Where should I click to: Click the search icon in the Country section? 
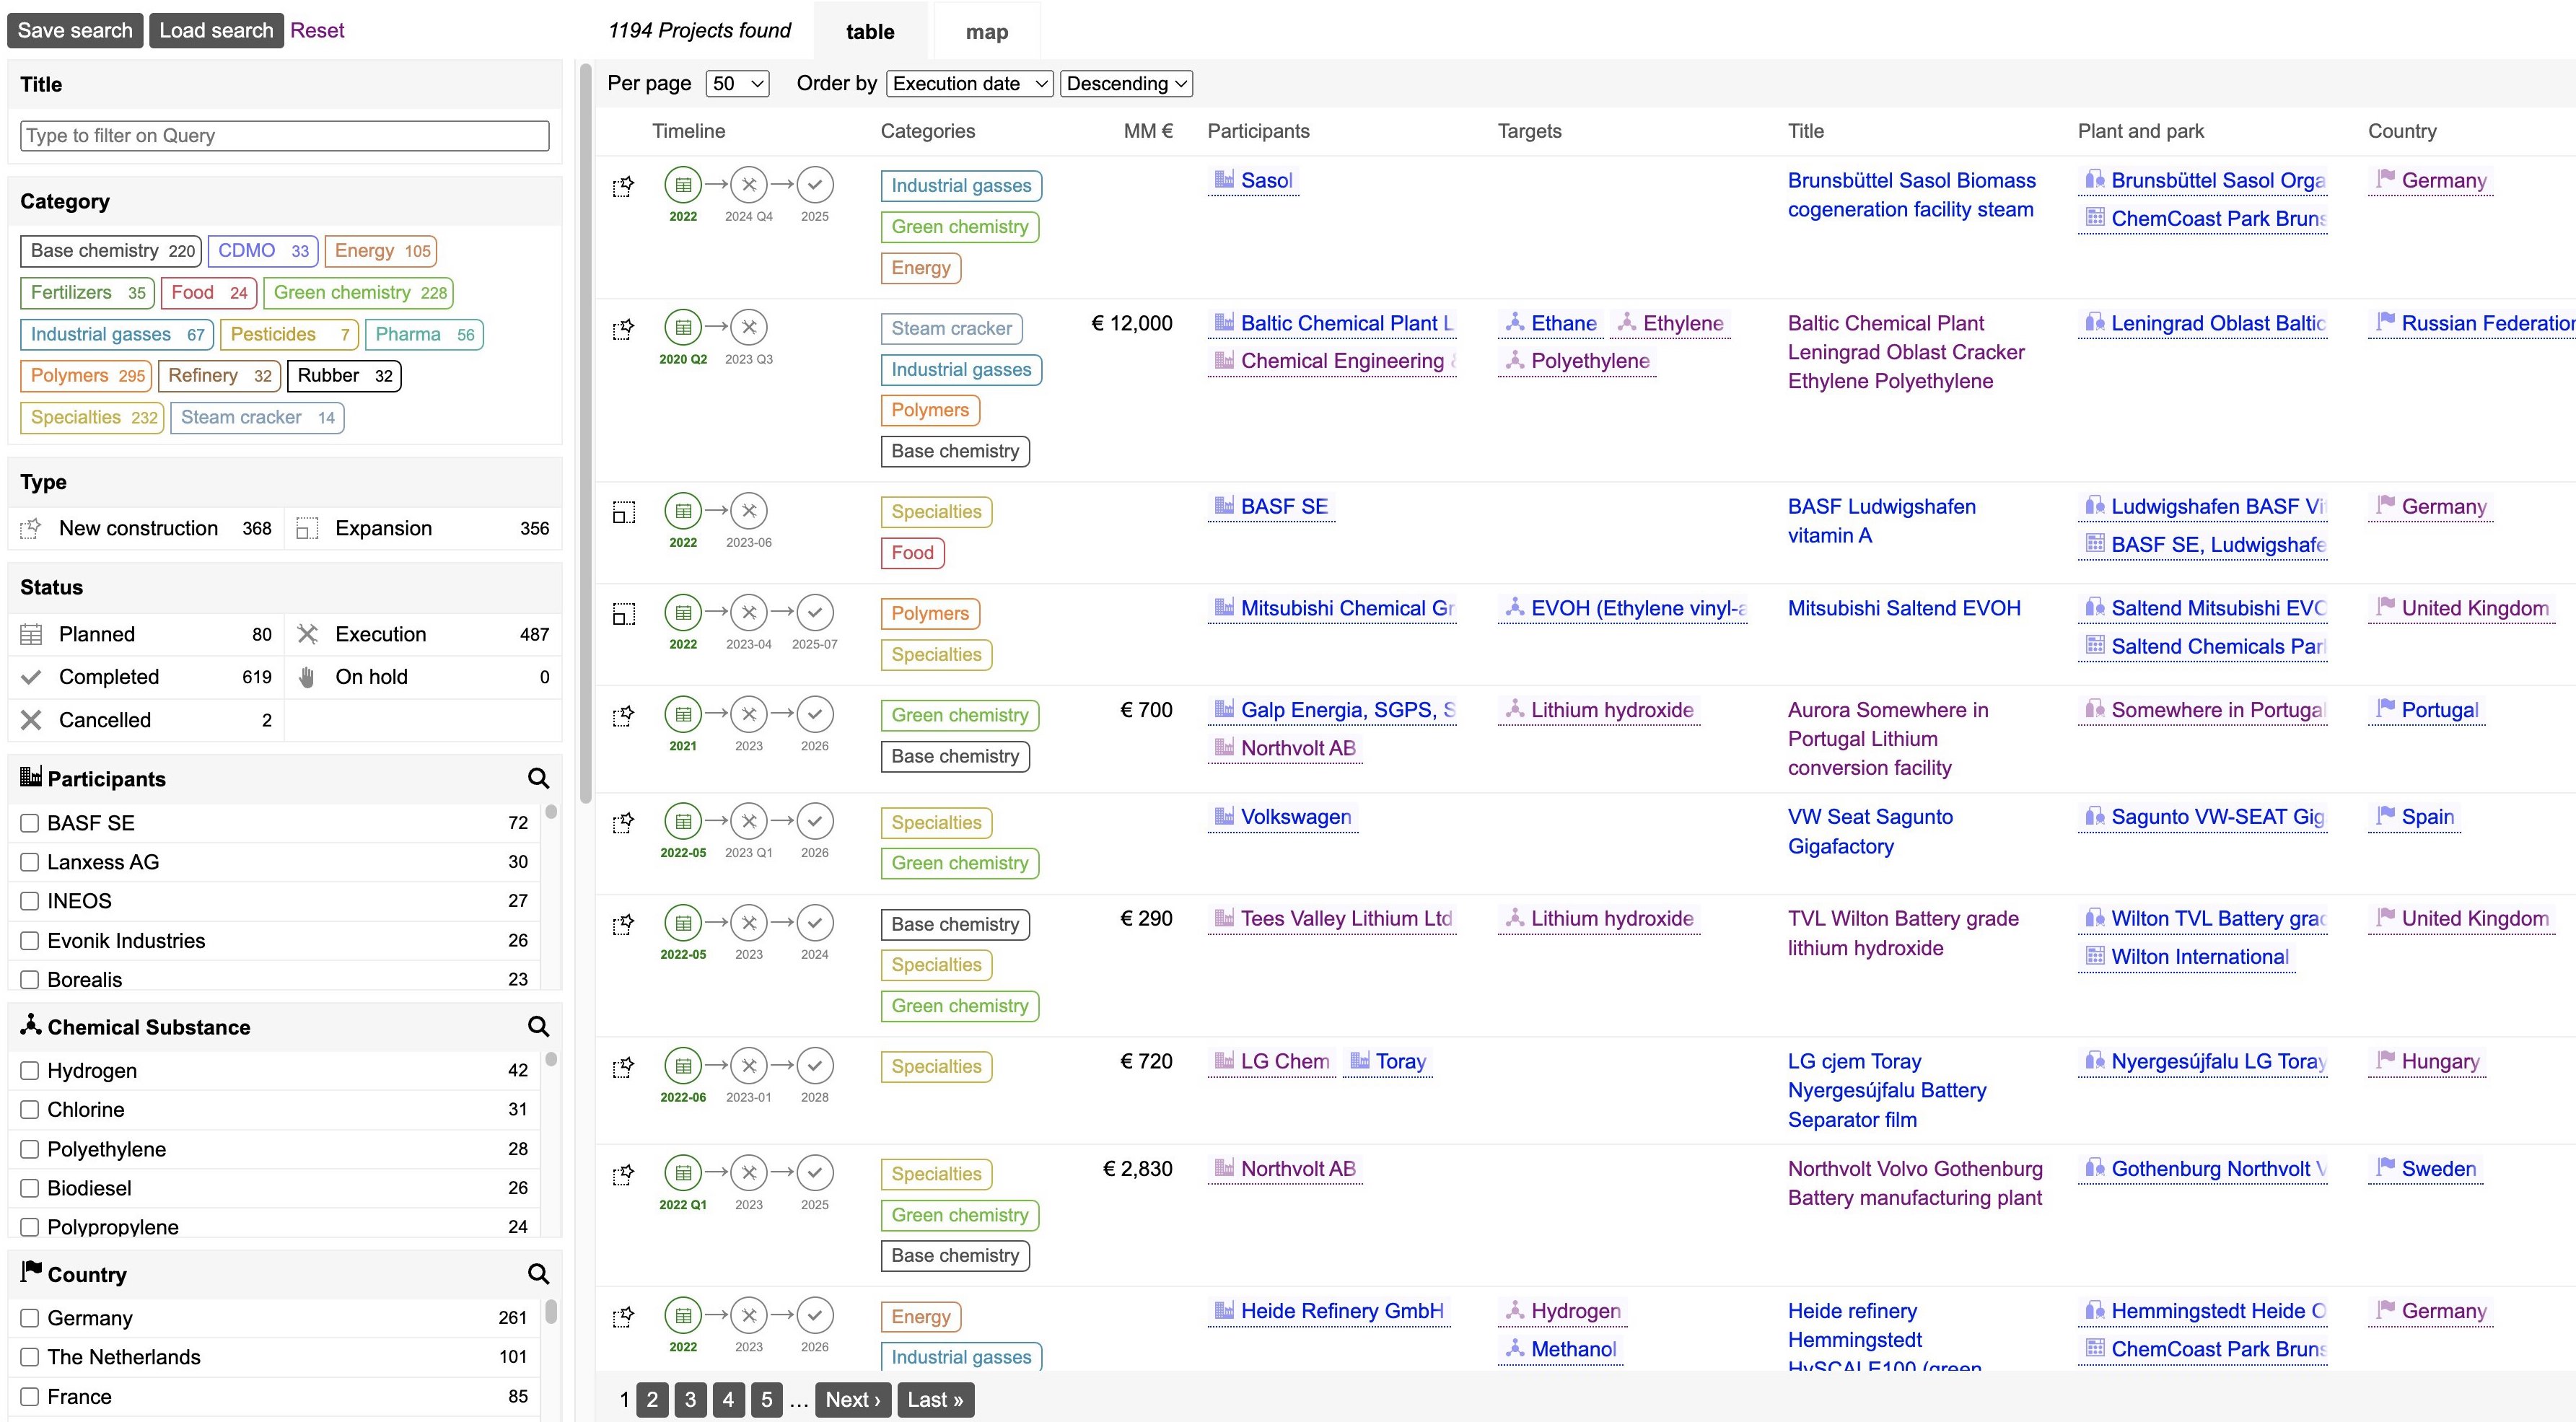[539, 1273]
